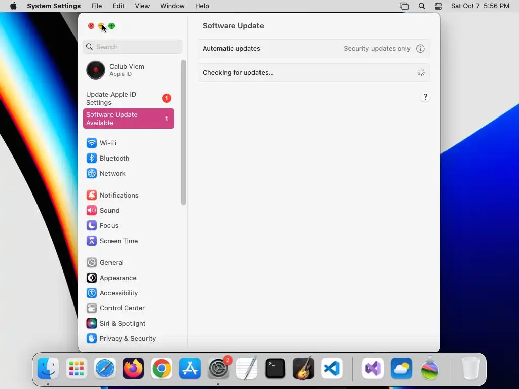
Task: Launch Google Chrome from the Dock
Action: point(162,368)
